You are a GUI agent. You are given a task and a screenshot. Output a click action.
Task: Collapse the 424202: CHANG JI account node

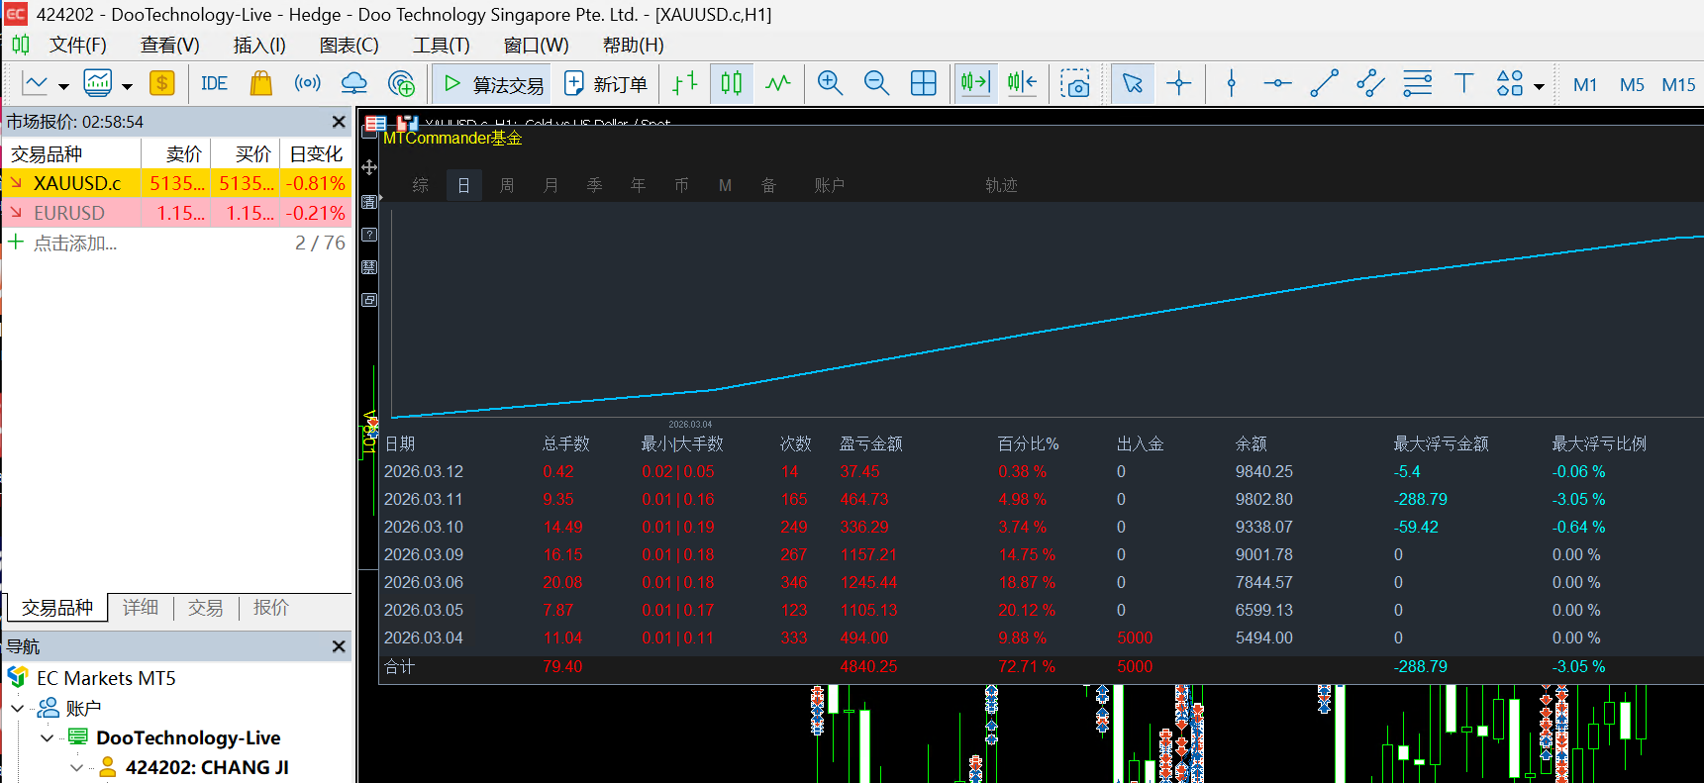[77, 768]
